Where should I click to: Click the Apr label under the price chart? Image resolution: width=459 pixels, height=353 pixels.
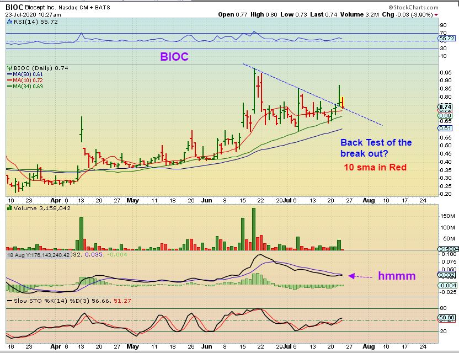tap(56, 201)
